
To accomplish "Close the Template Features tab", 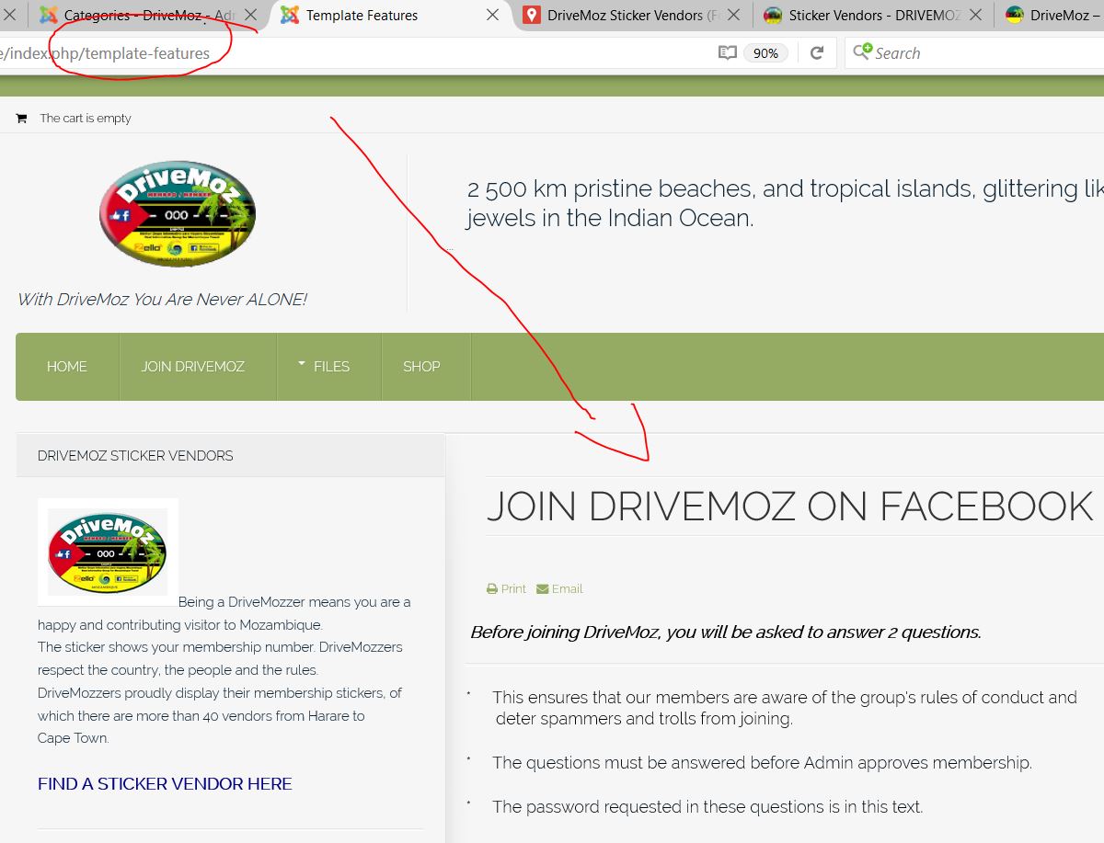I will pos(492,16).
